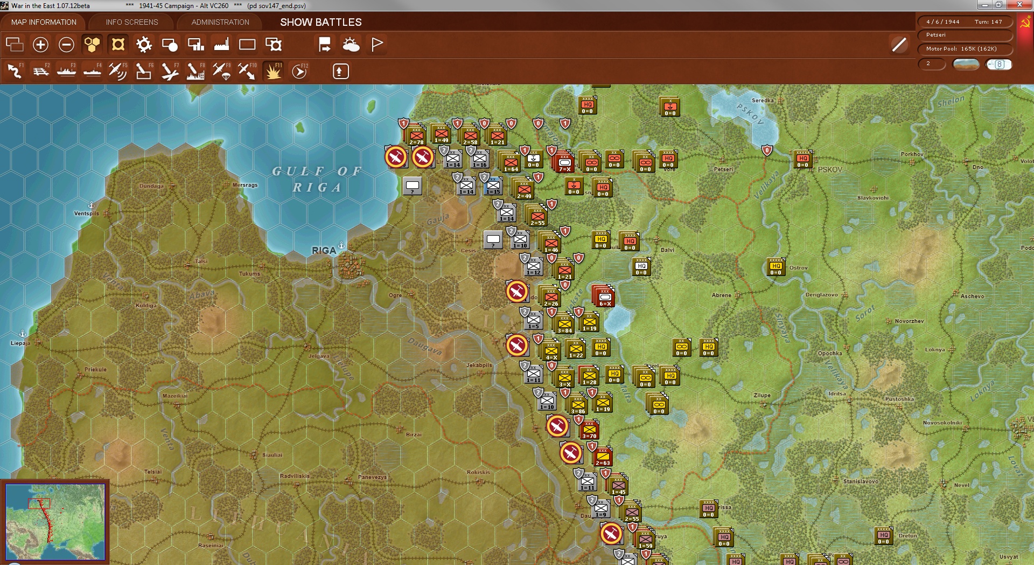This screenshot has height=565, width=1034.
Task: Click the rectangle-with-gear toolbar icon
Action: 274,45
